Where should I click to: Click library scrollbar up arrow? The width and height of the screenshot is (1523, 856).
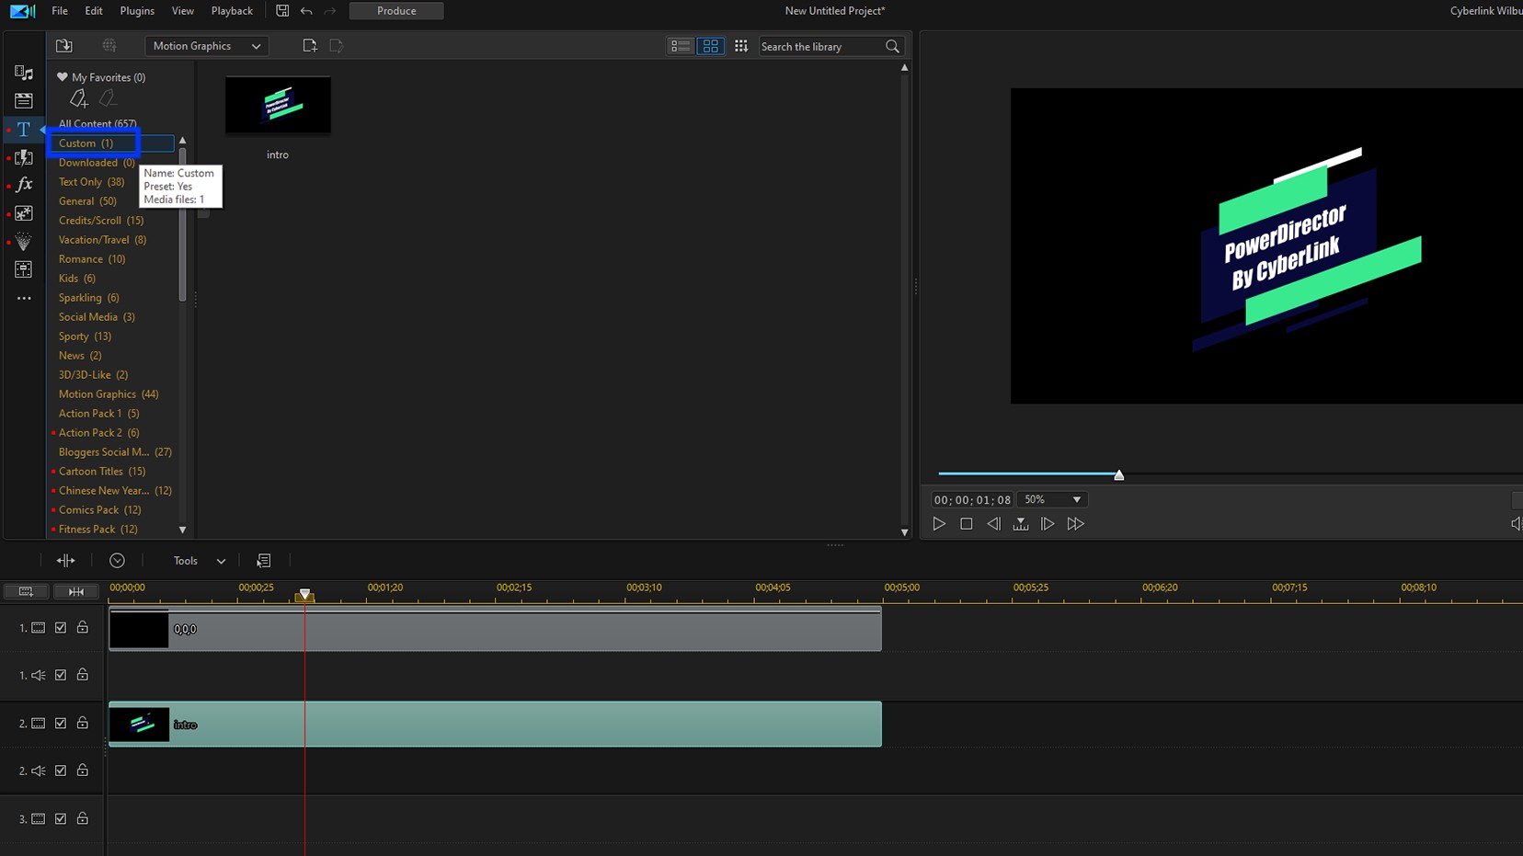905,68
